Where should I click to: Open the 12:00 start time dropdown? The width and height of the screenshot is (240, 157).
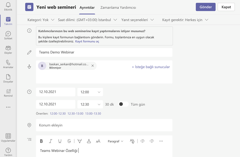click(x=90, y=92)
